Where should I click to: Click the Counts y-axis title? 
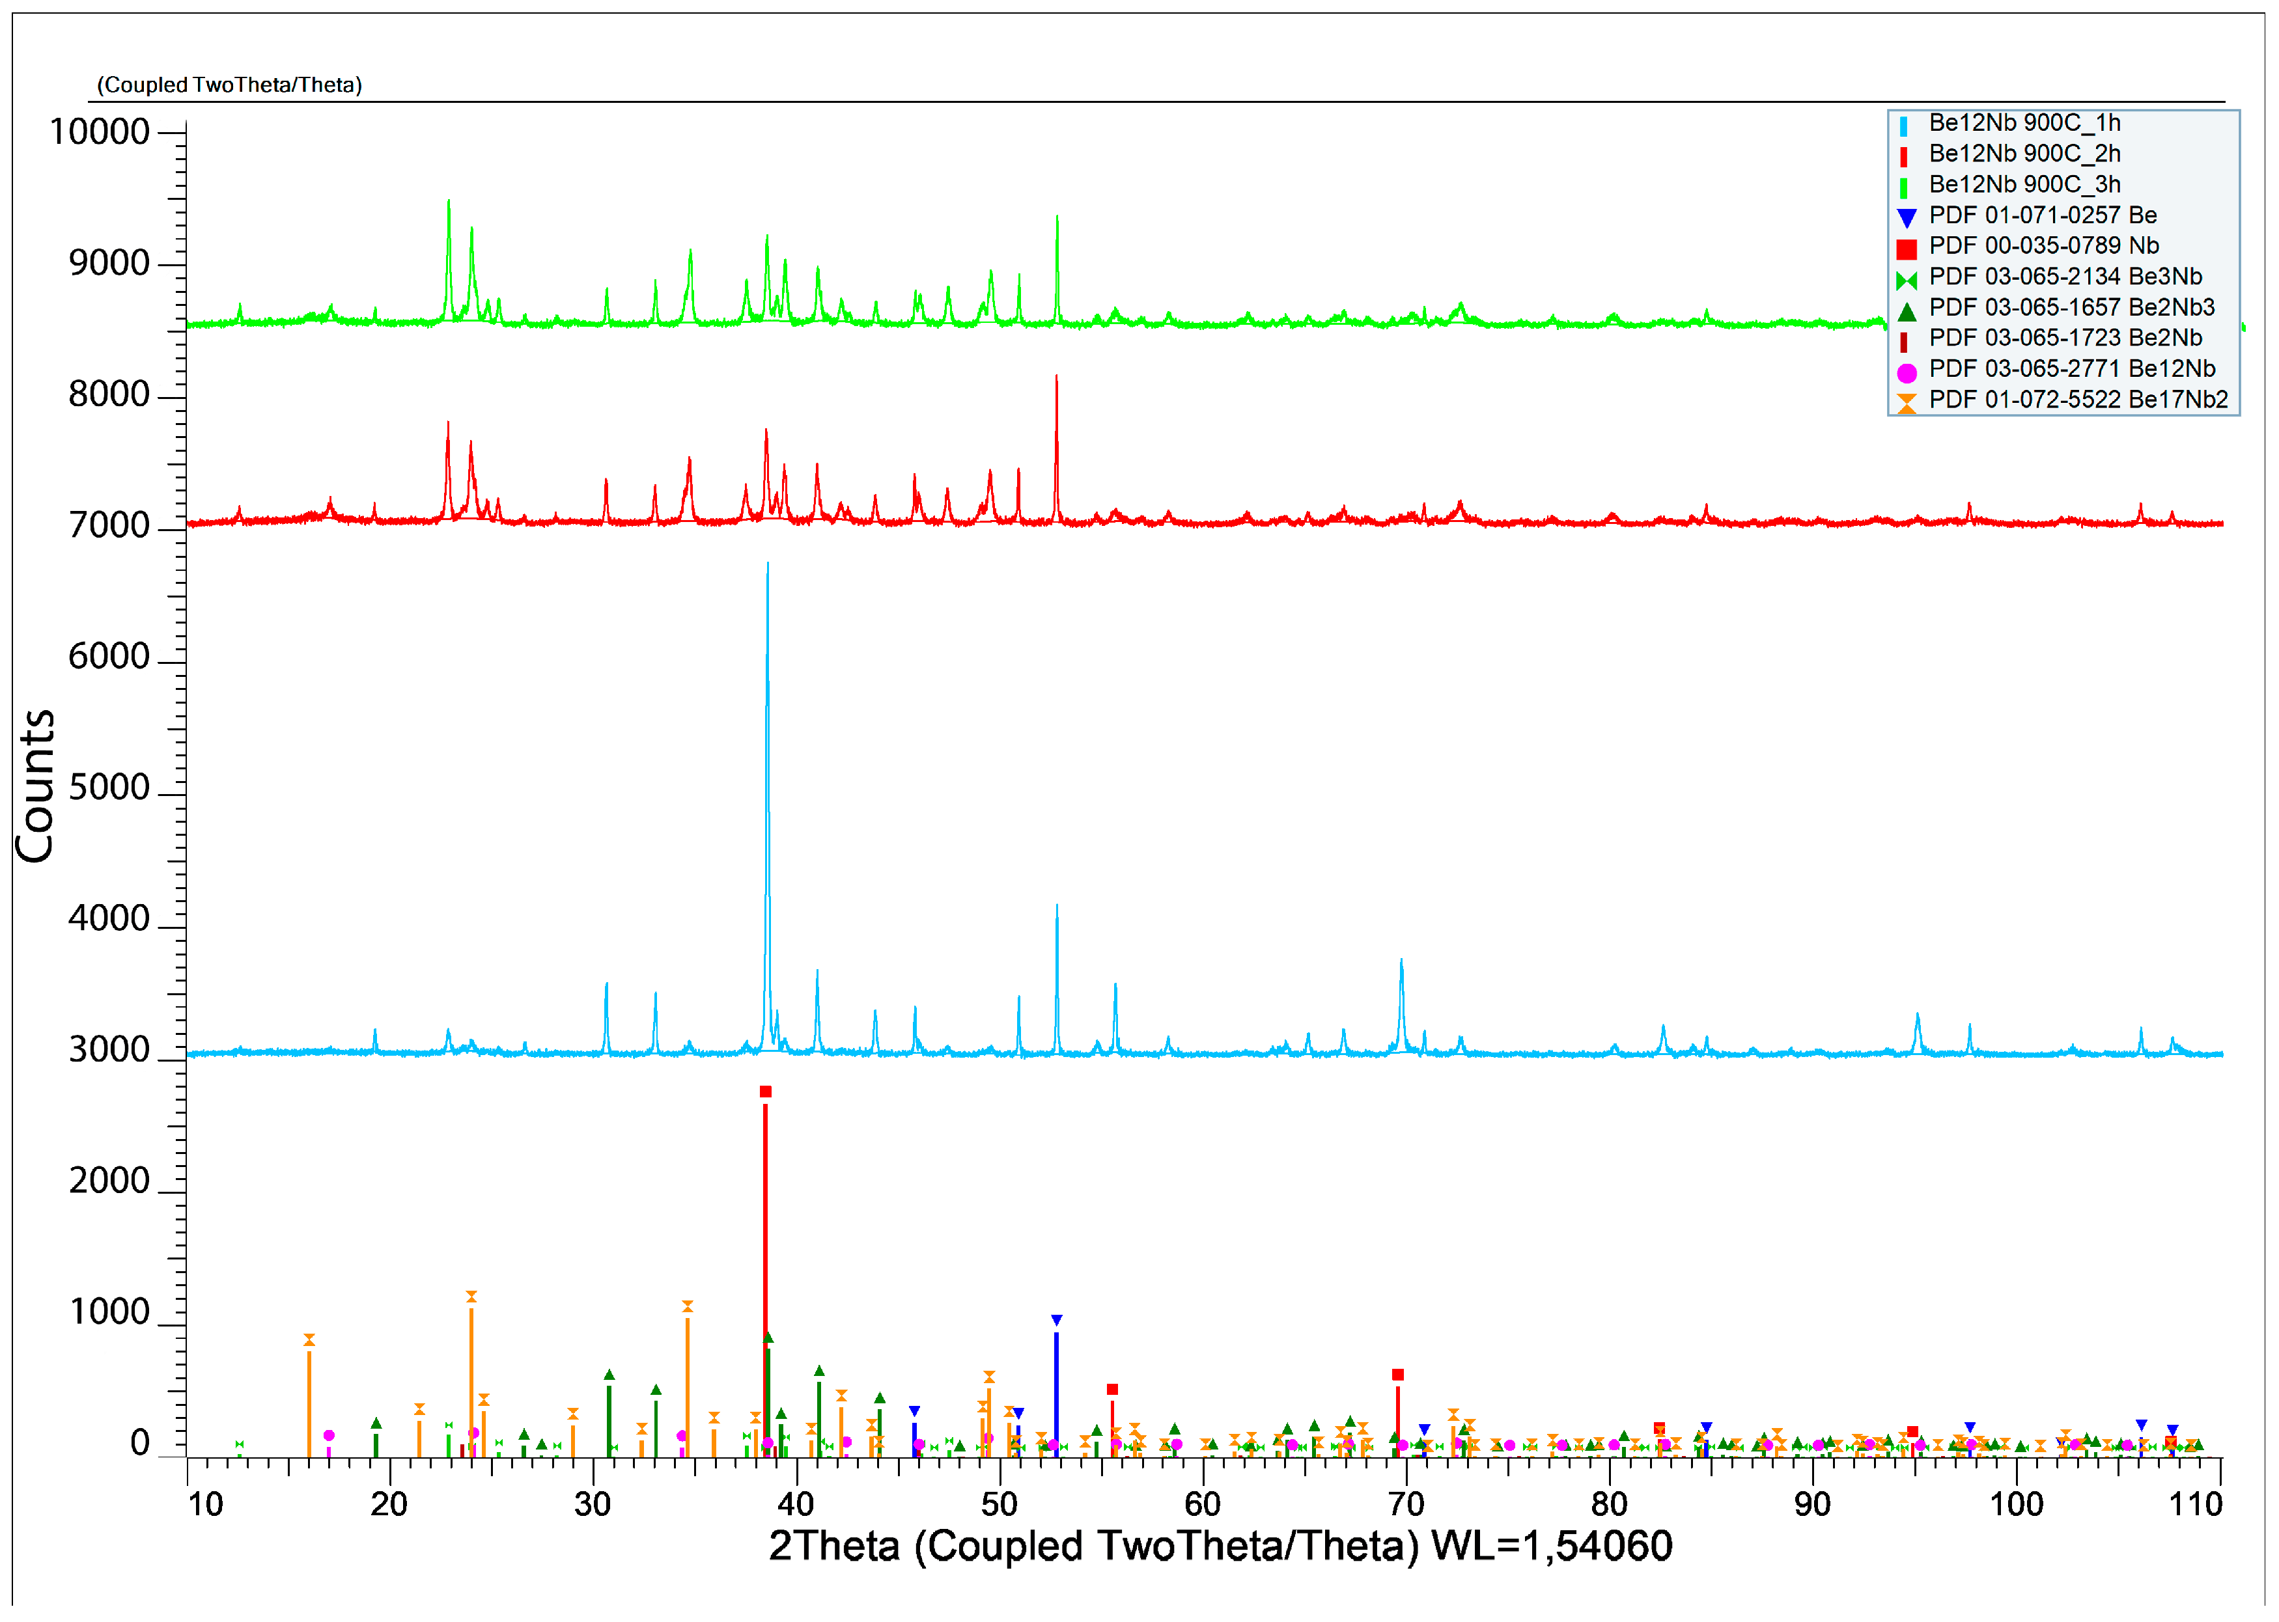pyautogui.click(x=36, y=786)
